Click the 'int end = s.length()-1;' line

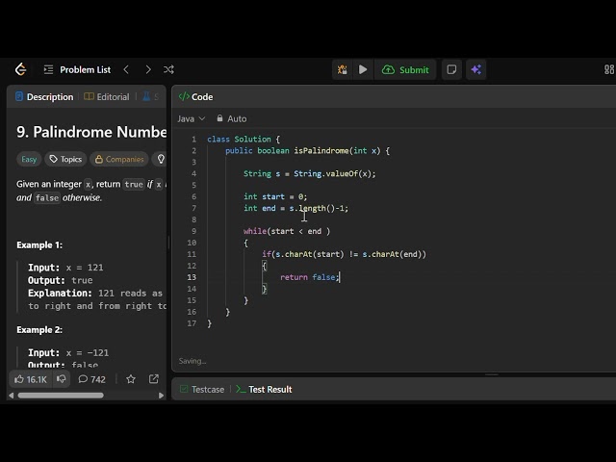click(x=295, y=208)
